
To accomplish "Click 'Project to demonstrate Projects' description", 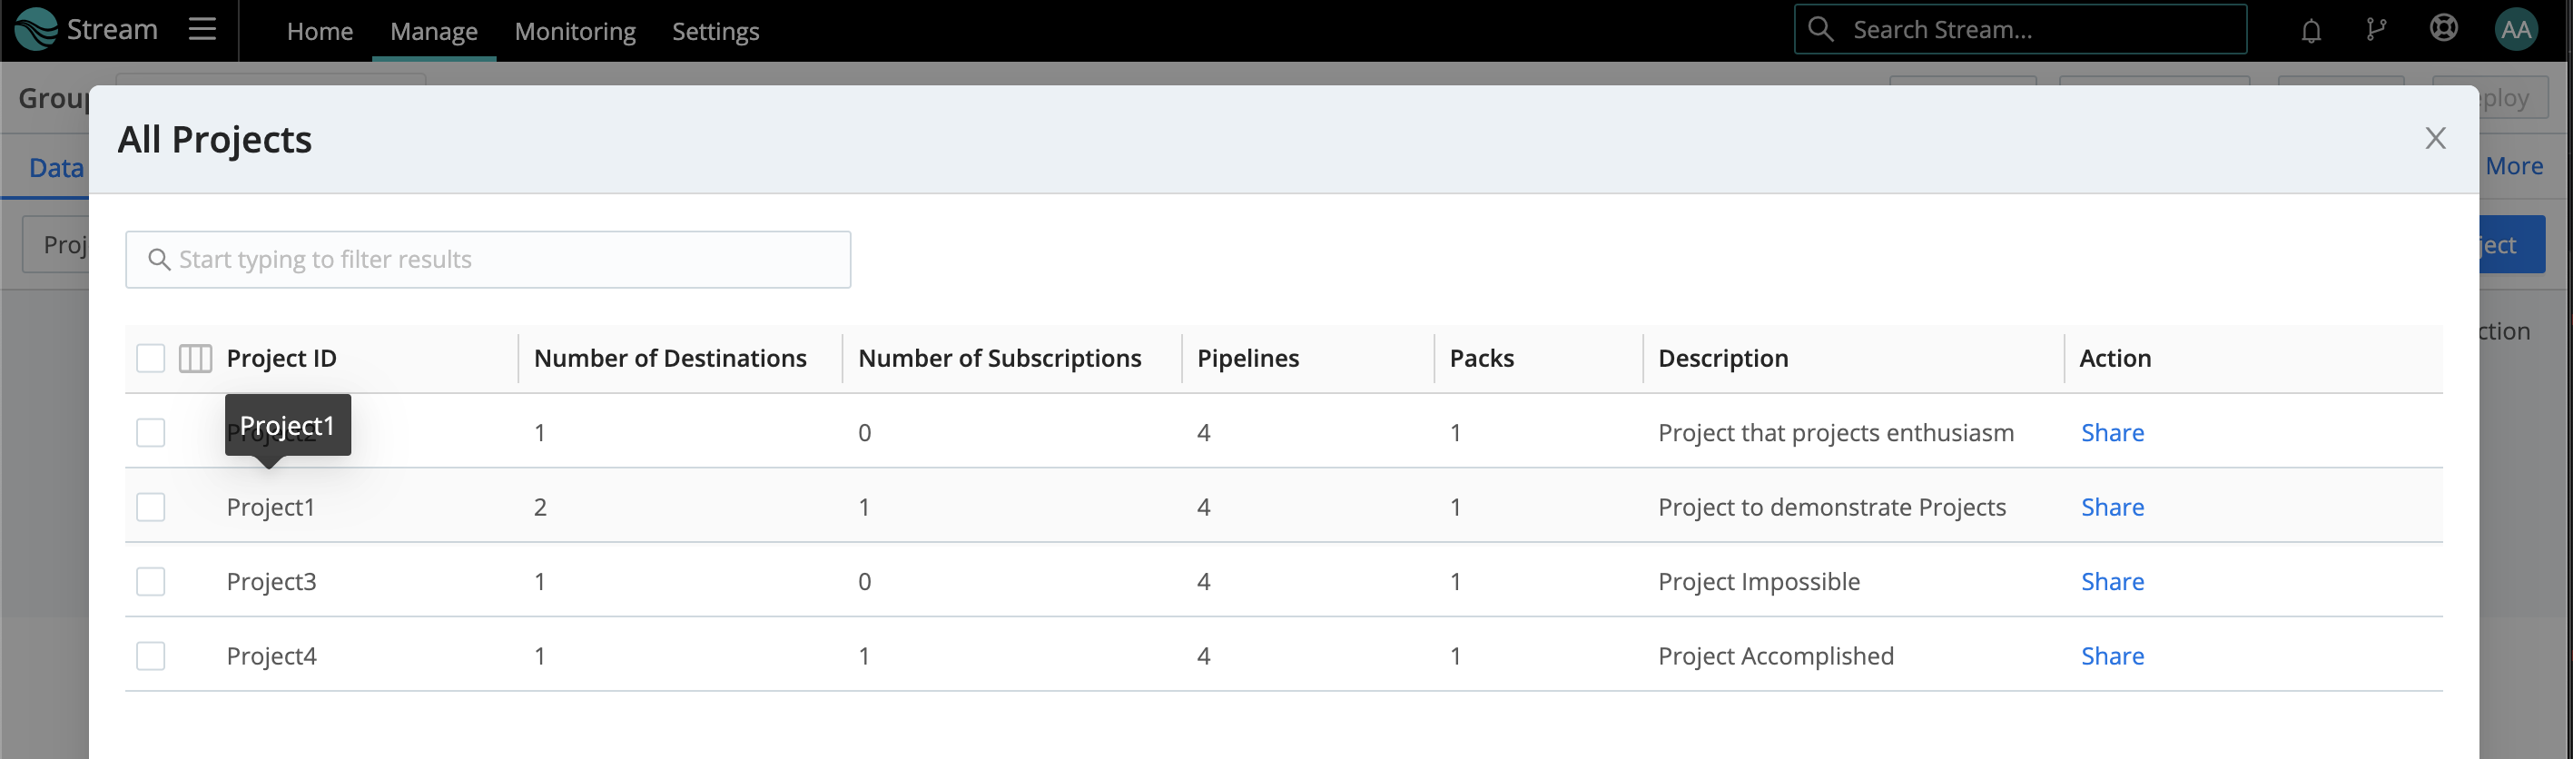I will point(1832,508).
